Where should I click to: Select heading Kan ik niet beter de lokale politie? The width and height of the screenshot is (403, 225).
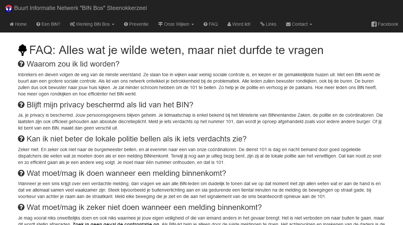pos(137,139)
